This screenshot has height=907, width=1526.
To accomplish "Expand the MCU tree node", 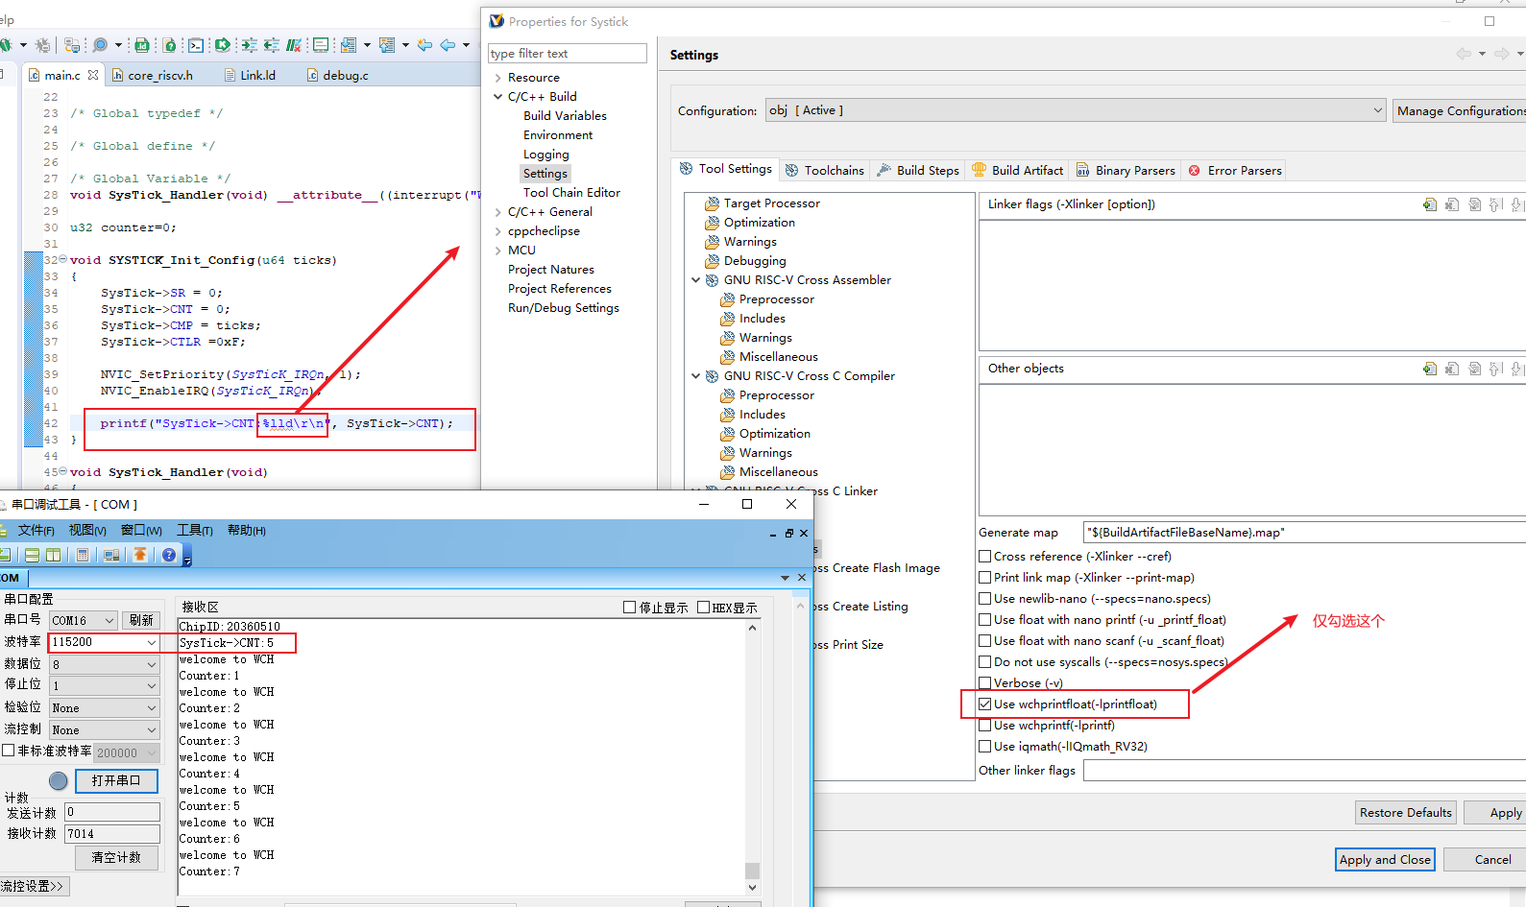I will pyautogui.click(x=497, y=250).
